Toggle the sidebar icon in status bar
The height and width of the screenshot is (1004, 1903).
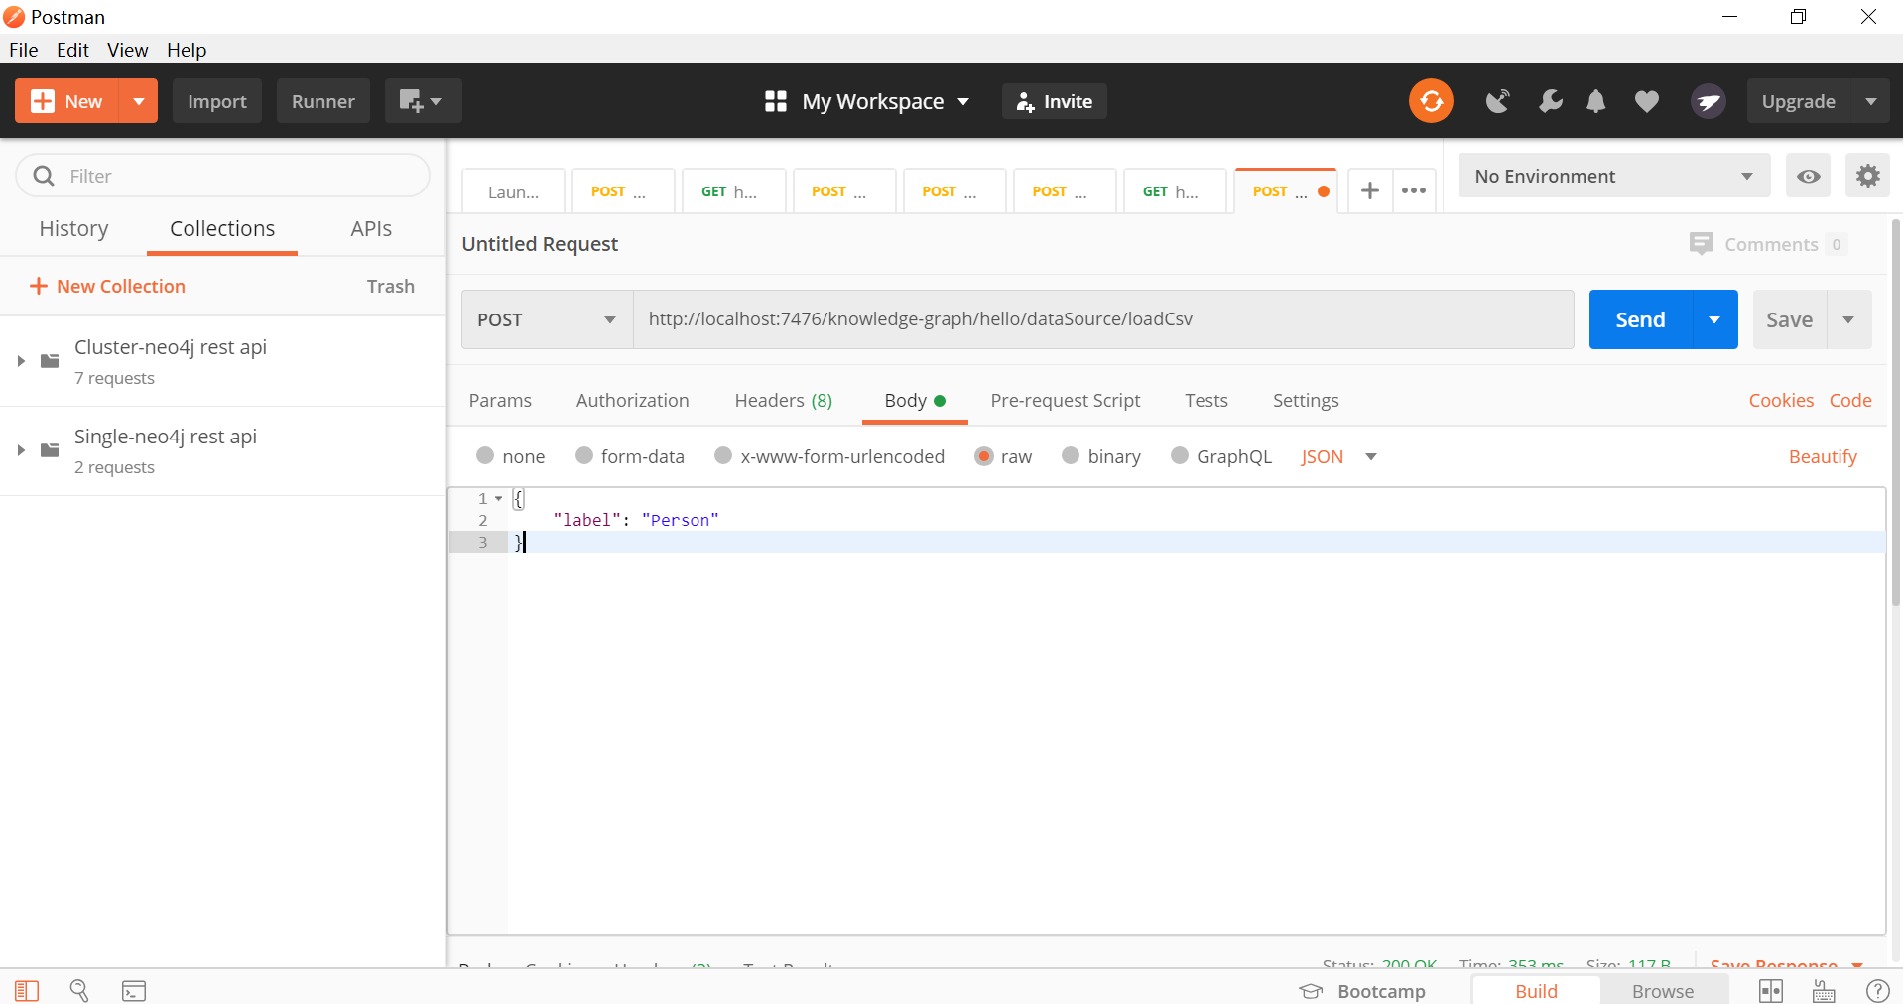click(x=27, y=991)
